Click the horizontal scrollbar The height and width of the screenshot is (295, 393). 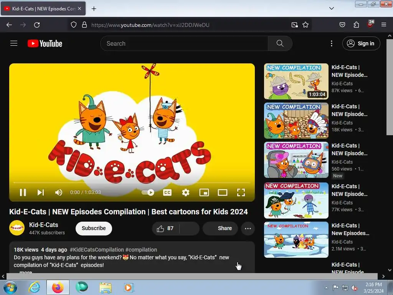[192, 277]
